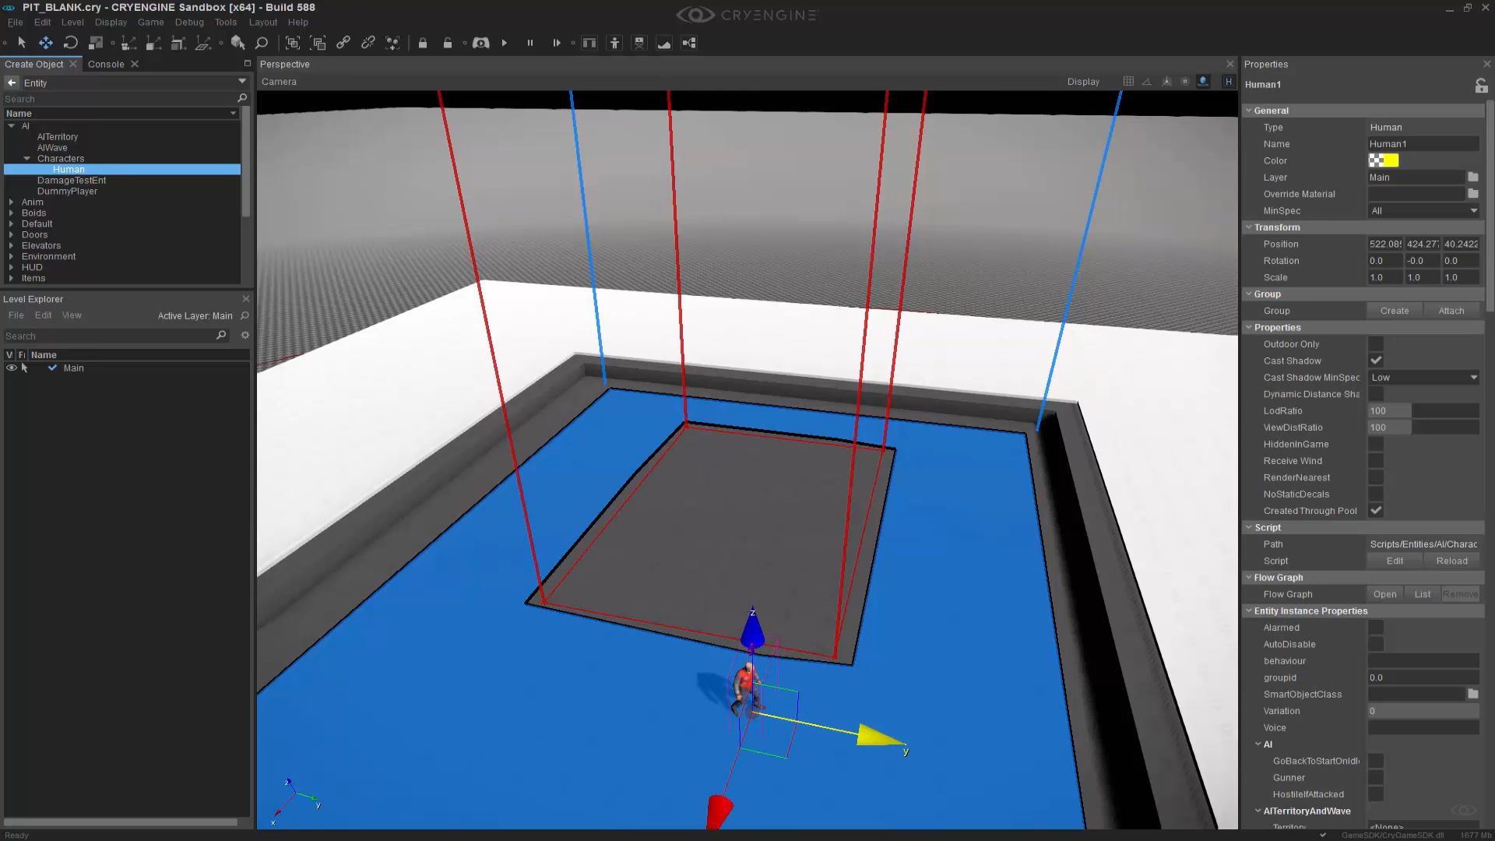Click the Unlink objects icon

tap(368, 43)
